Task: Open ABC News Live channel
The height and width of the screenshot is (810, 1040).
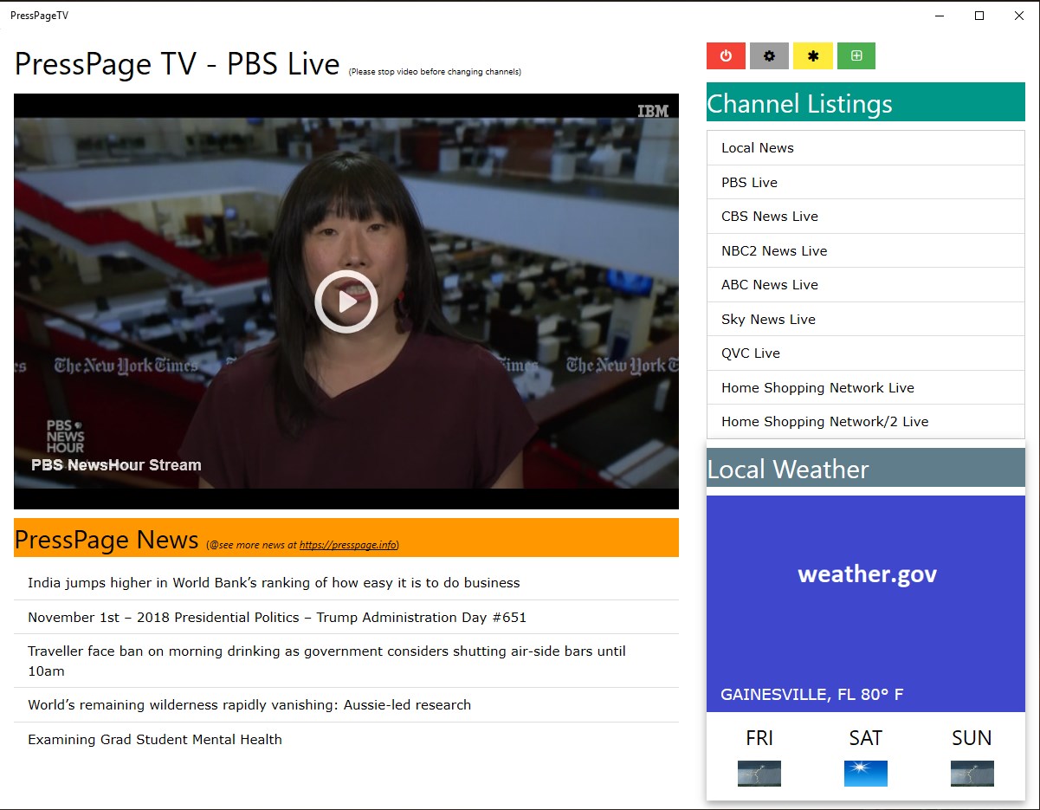Action: pos(866,285)
